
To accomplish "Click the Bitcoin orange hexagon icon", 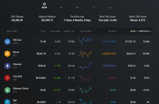I will tap(8, 54).
